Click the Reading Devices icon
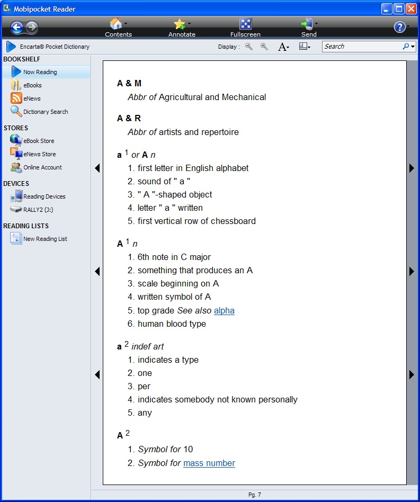420x502 pixels. pyautogui.click(x=16, y=196)
